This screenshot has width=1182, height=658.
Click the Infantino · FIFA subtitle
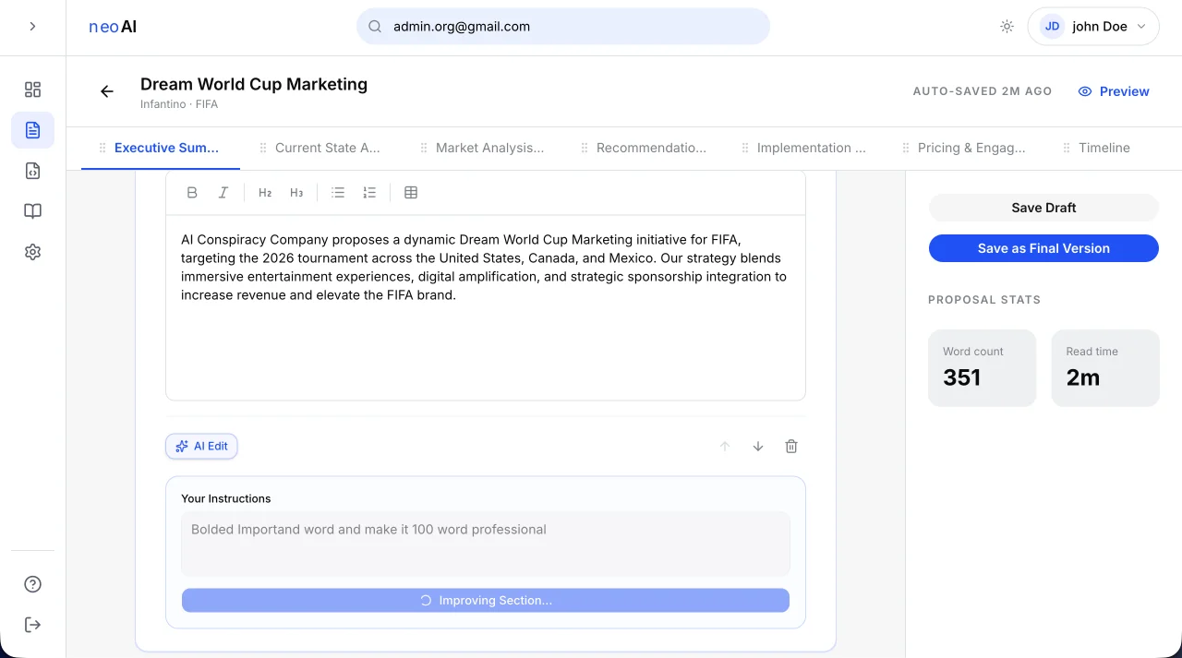179,104
